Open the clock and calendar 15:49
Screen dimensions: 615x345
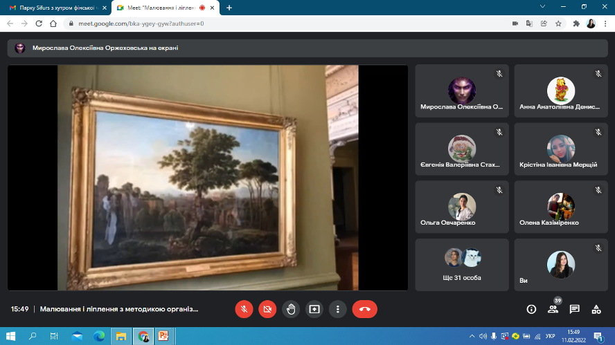573,336
